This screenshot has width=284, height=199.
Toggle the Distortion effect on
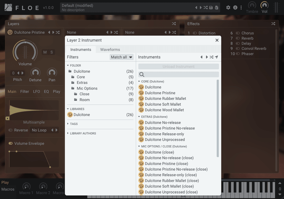point(195,33)
